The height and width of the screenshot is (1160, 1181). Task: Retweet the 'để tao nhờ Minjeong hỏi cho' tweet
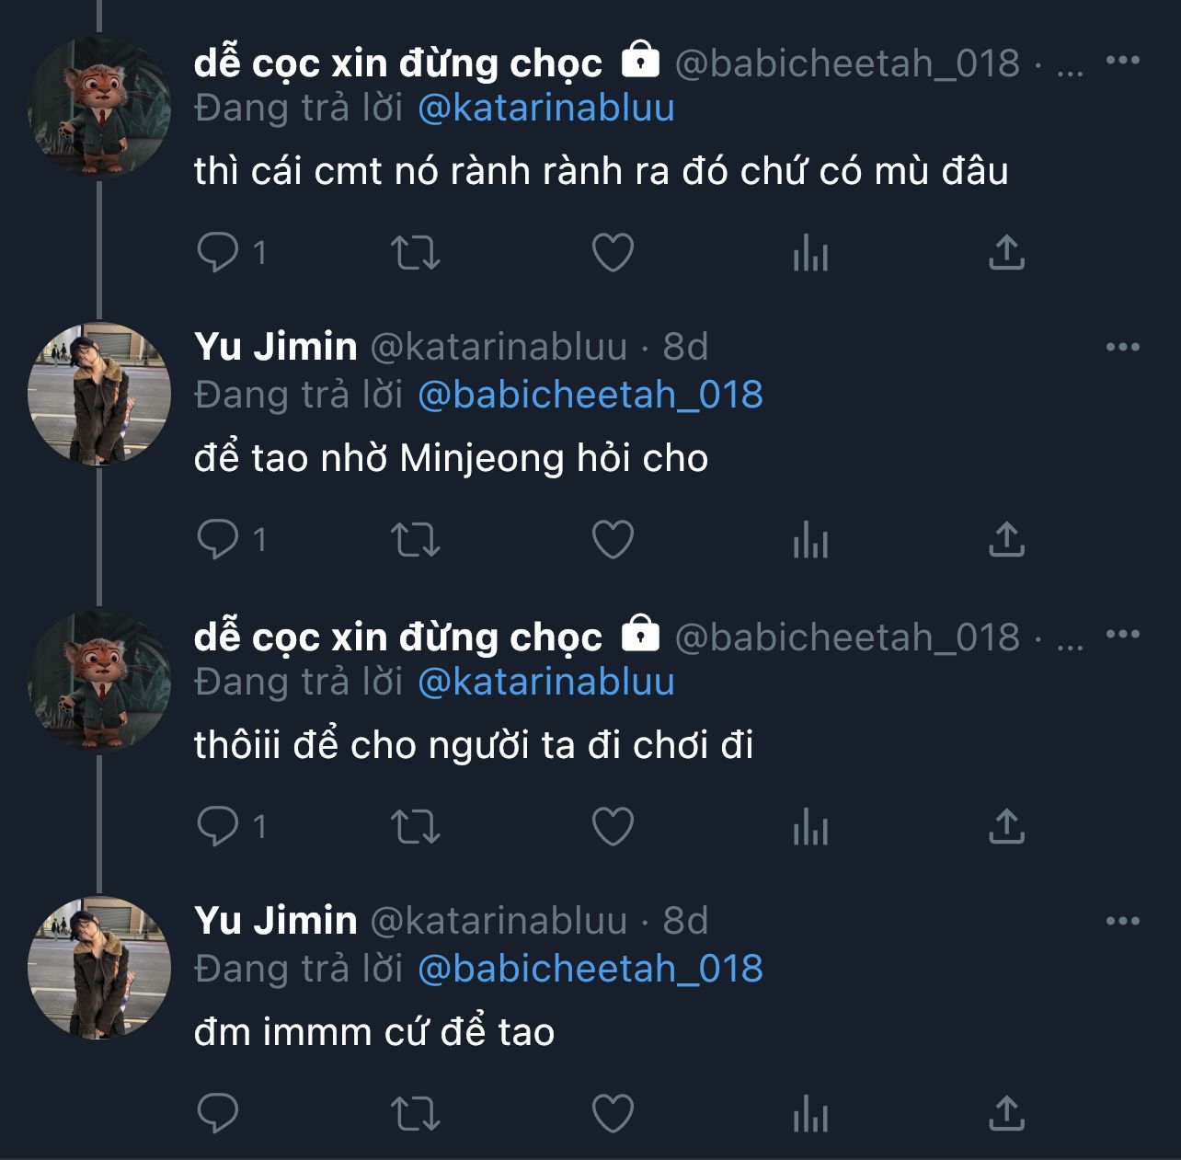tap(416, 540)
